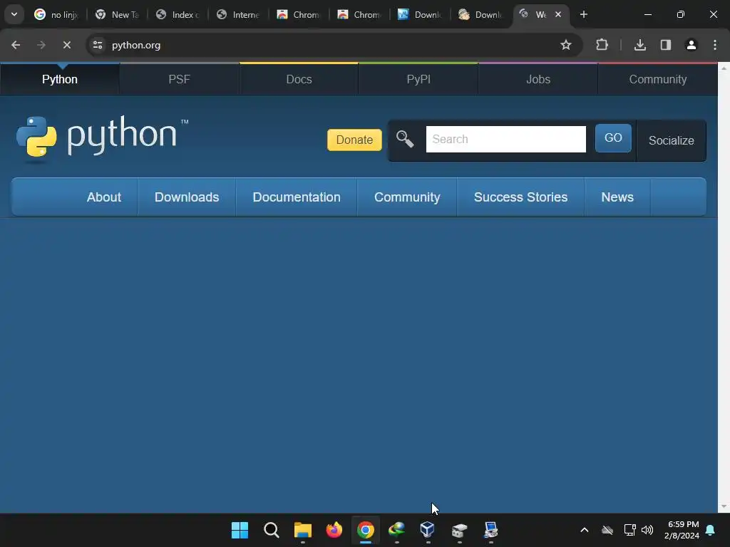The height and width of the screenshot is (547, 730).
Task: Click Chrome icon in taskbar
Action: click(366, 530)
